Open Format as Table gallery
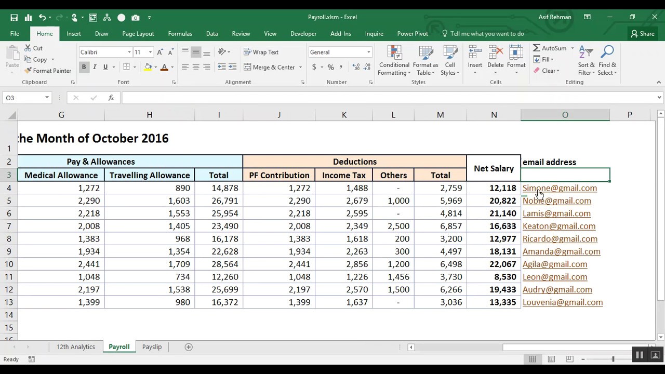 tap(425, 61)
